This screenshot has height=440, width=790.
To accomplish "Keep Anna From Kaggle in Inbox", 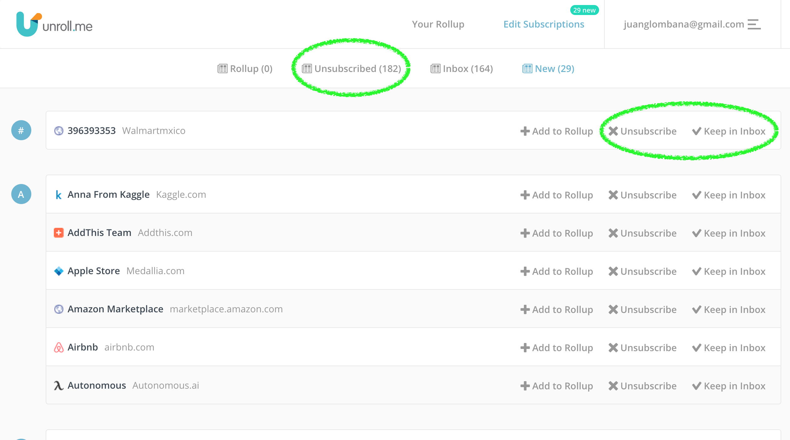I will click(729, 195).
